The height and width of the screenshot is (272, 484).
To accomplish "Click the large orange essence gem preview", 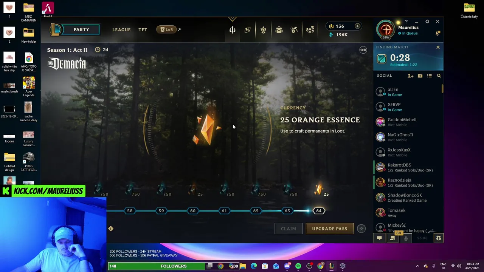I will pos(206,129).
